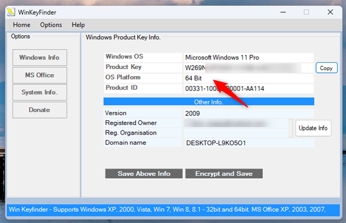This screenshot has width=346, height=223.
Task: Click the Windows OS label
Action: 124,56
